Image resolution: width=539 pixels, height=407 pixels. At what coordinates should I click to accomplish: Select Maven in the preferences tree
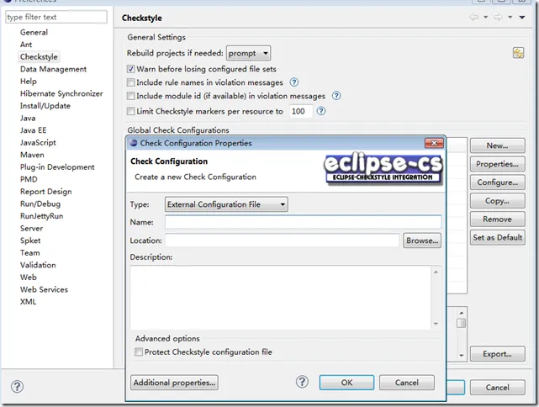coord(32,155)
